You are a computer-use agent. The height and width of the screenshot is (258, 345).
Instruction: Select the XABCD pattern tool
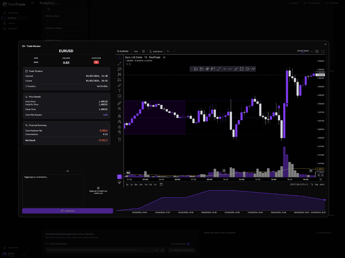click(x=120, y=74)
